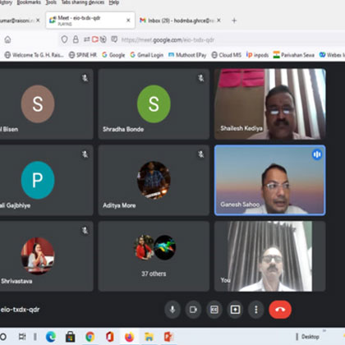Screen dimensions: 345x345
Task: Click muted mic icon on Gajbhiye tile
Action: point(85,154)
